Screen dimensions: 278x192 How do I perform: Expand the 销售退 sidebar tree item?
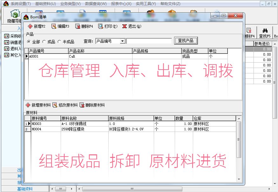tap(6, 42)
